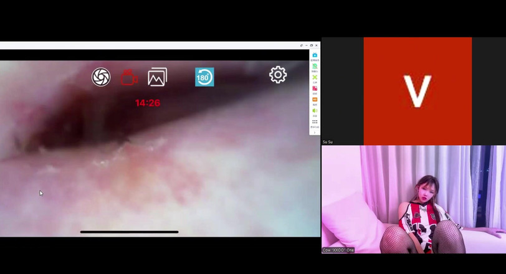This screenshot has width=506, height=274.
Task: Click the pink recording file sidebar icon
Action: point(315,88)
